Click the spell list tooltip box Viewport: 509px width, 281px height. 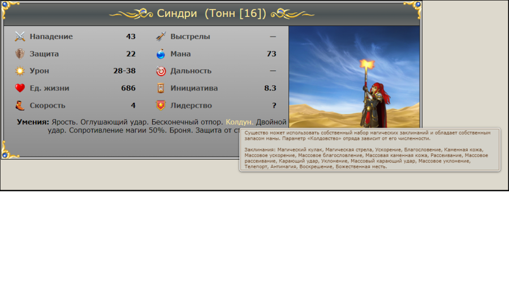point(370,150)
